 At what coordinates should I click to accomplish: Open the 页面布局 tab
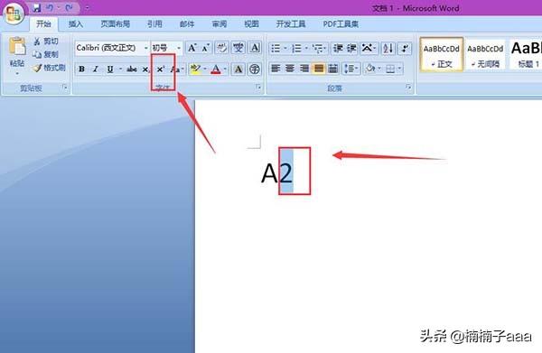(115, 23)
